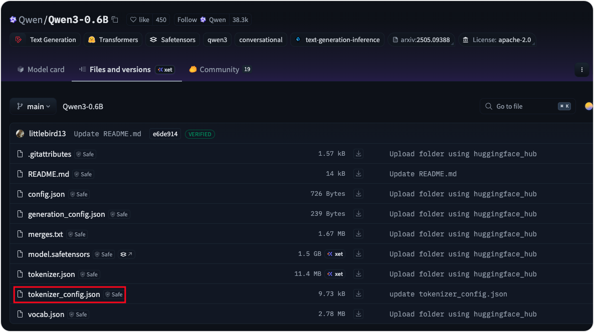The image size is (594, 332).
Task: Open the arxiv:2505.09388 tag
Action: coord(421,40)
